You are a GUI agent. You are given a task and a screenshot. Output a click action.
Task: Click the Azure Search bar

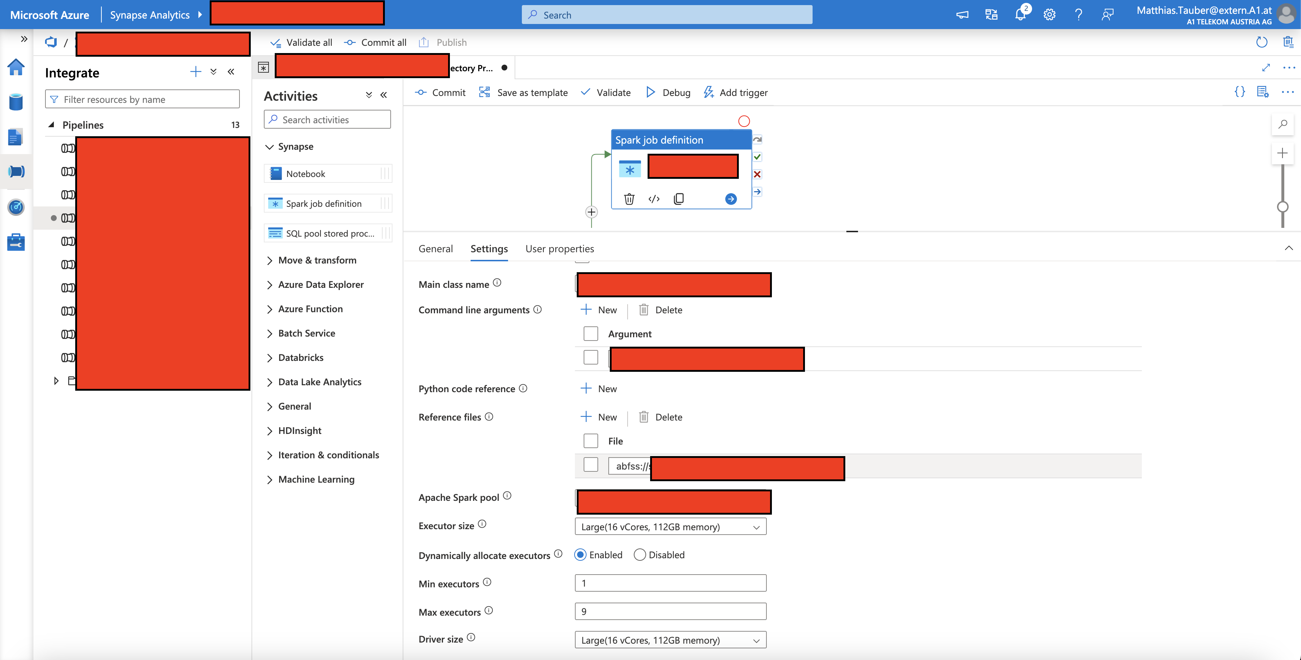666,15
